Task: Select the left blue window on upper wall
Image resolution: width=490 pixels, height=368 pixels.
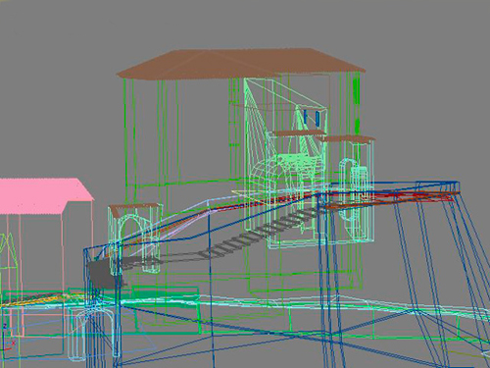Action: point(306,117)
